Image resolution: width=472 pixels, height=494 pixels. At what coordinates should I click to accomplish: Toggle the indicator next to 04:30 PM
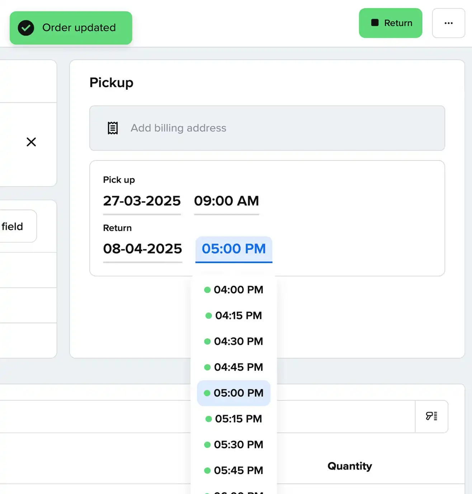[207, 341]
